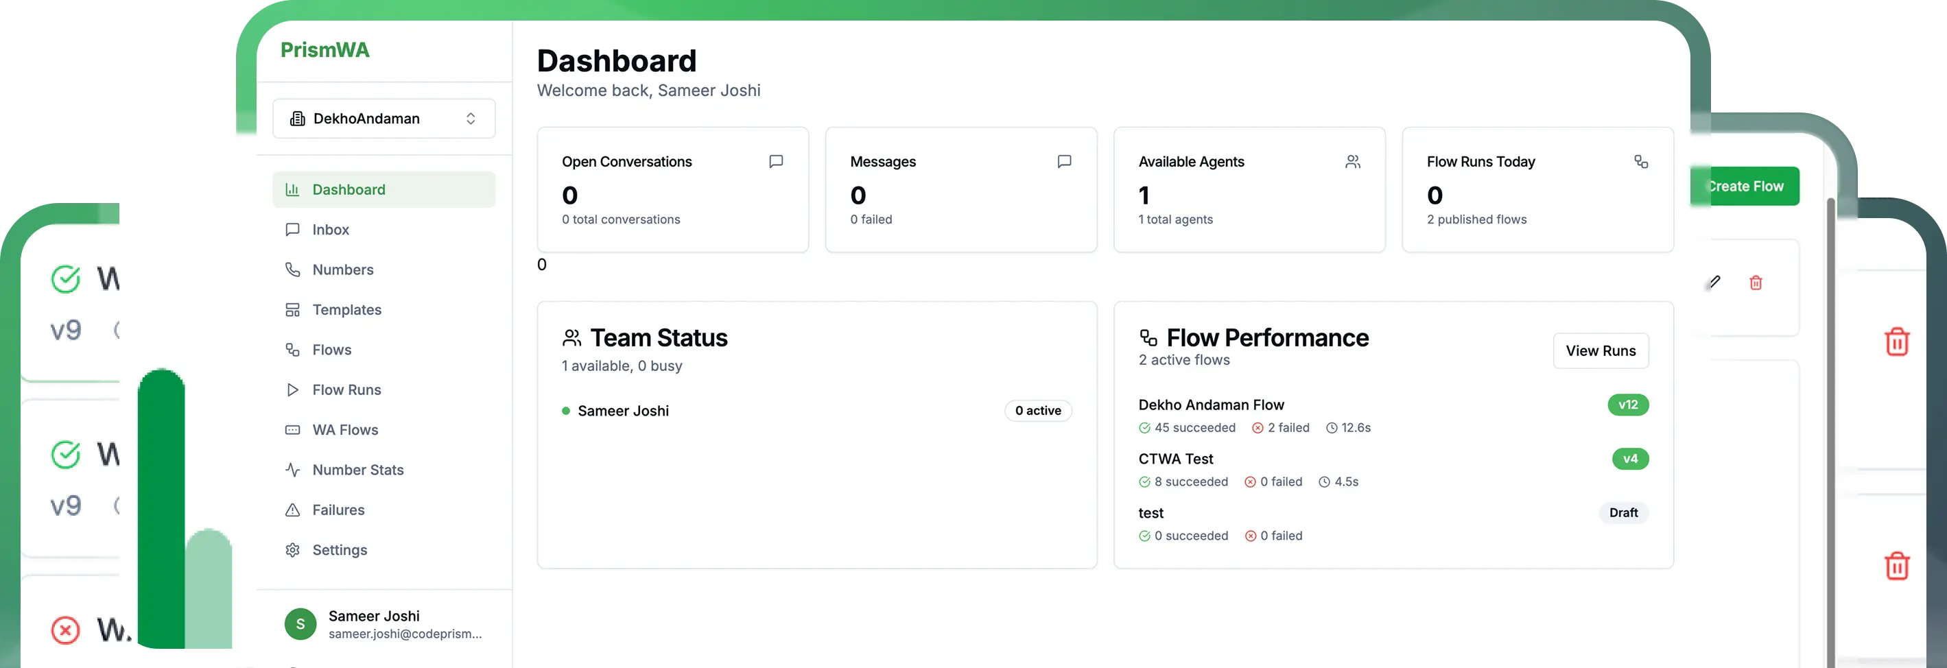Viewport: 1947px width, 668px height.
Task: Open the Available Agents card
Action: click(x=1249, y=190)
